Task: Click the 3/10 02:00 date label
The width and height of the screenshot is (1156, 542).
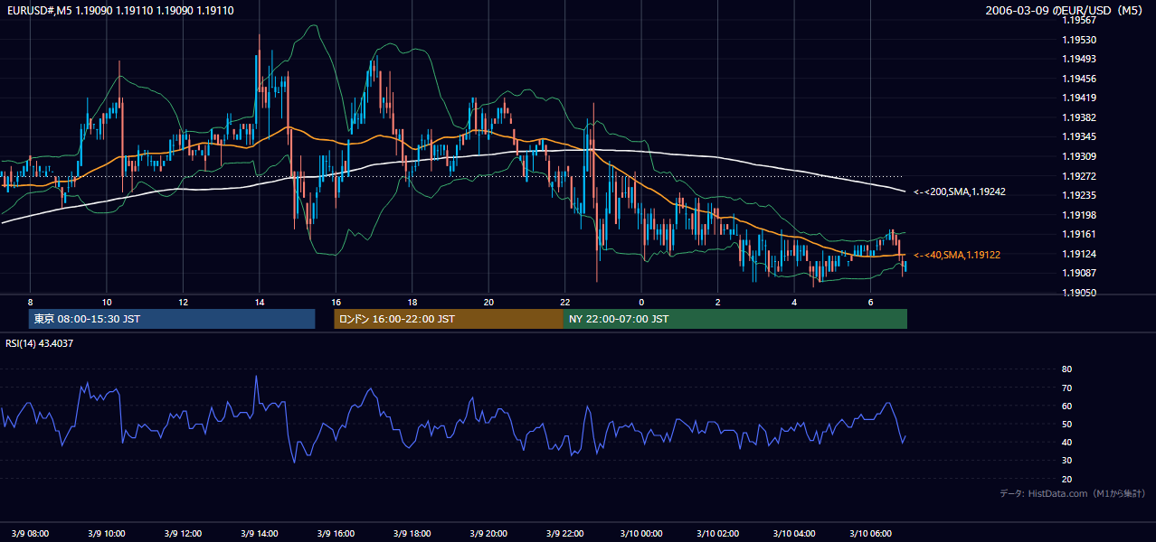Action: pyautogui.click(x=717, y=533)
